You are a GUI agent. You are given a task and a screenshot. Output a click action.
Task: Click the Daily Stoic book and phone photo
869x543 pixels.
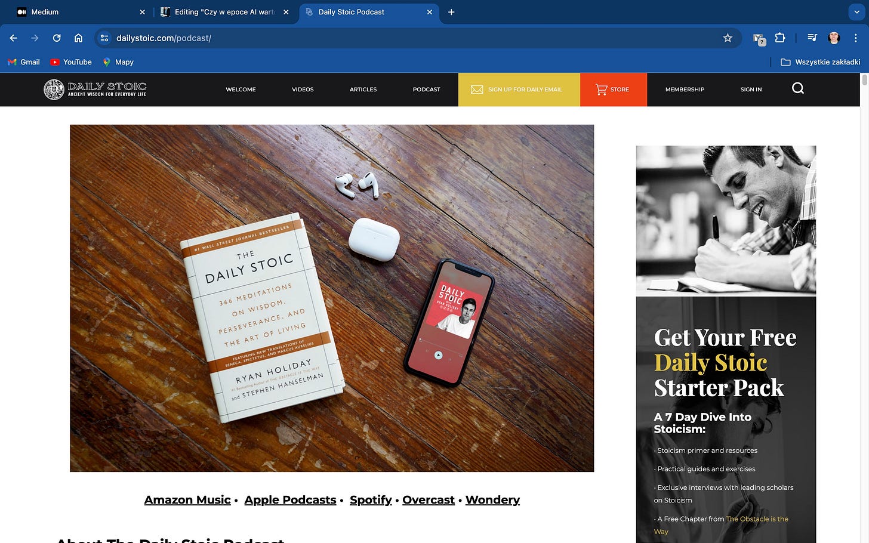click(332, 298)
